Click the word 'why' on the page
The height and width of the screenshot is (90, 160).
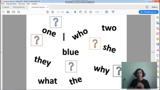(x=102, y=70)
